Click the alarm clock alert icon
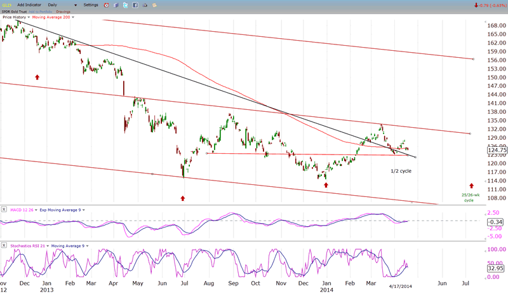 click(x=106, y=5)
